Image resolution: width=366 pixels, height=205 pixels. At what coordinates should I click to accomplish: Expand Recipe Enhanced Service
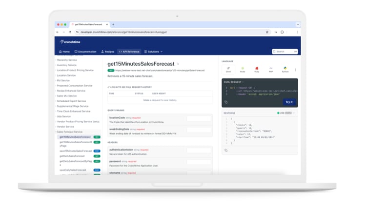point(71,91)
